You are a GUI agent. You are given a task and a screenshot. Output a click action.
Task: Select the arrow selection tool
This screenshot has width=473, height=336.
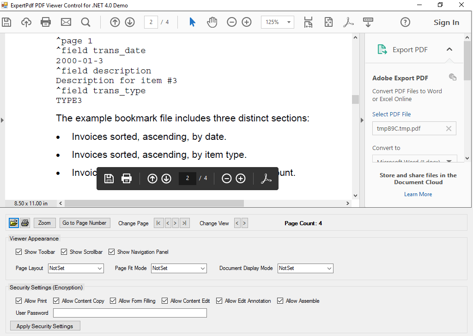click(192, 22)
